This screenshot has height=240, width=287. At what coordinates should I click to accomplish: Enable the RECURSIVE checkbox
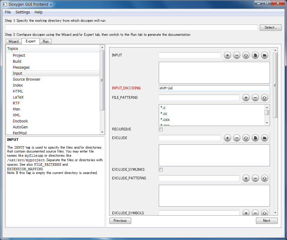point(161,129)
